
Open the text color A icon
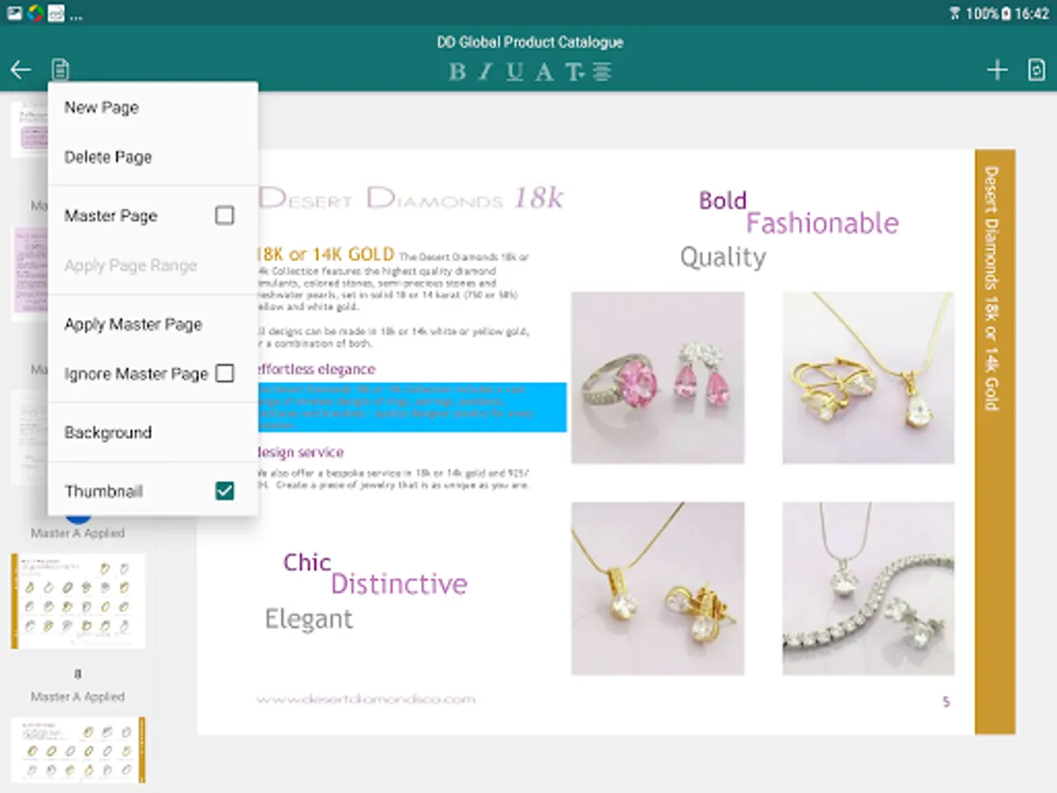click(x=544, y=72)
